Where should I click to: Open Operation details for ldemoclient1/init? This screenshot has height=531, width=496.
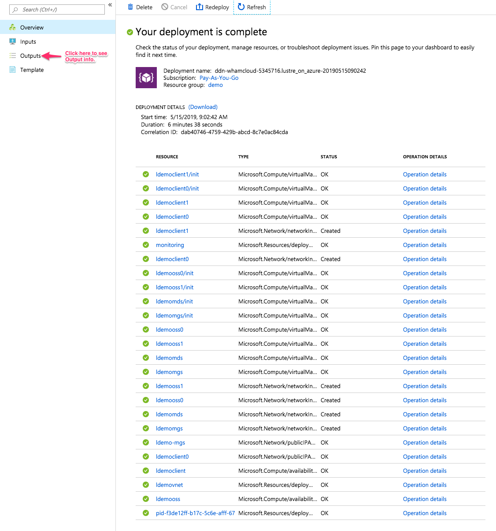[x=425, y=174]
